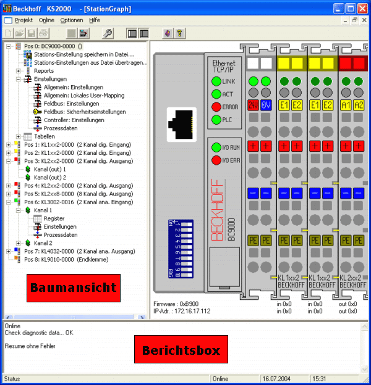The image size is (371, 385).
Task: Open the Hilfe menu
Action: pos(95,20)
